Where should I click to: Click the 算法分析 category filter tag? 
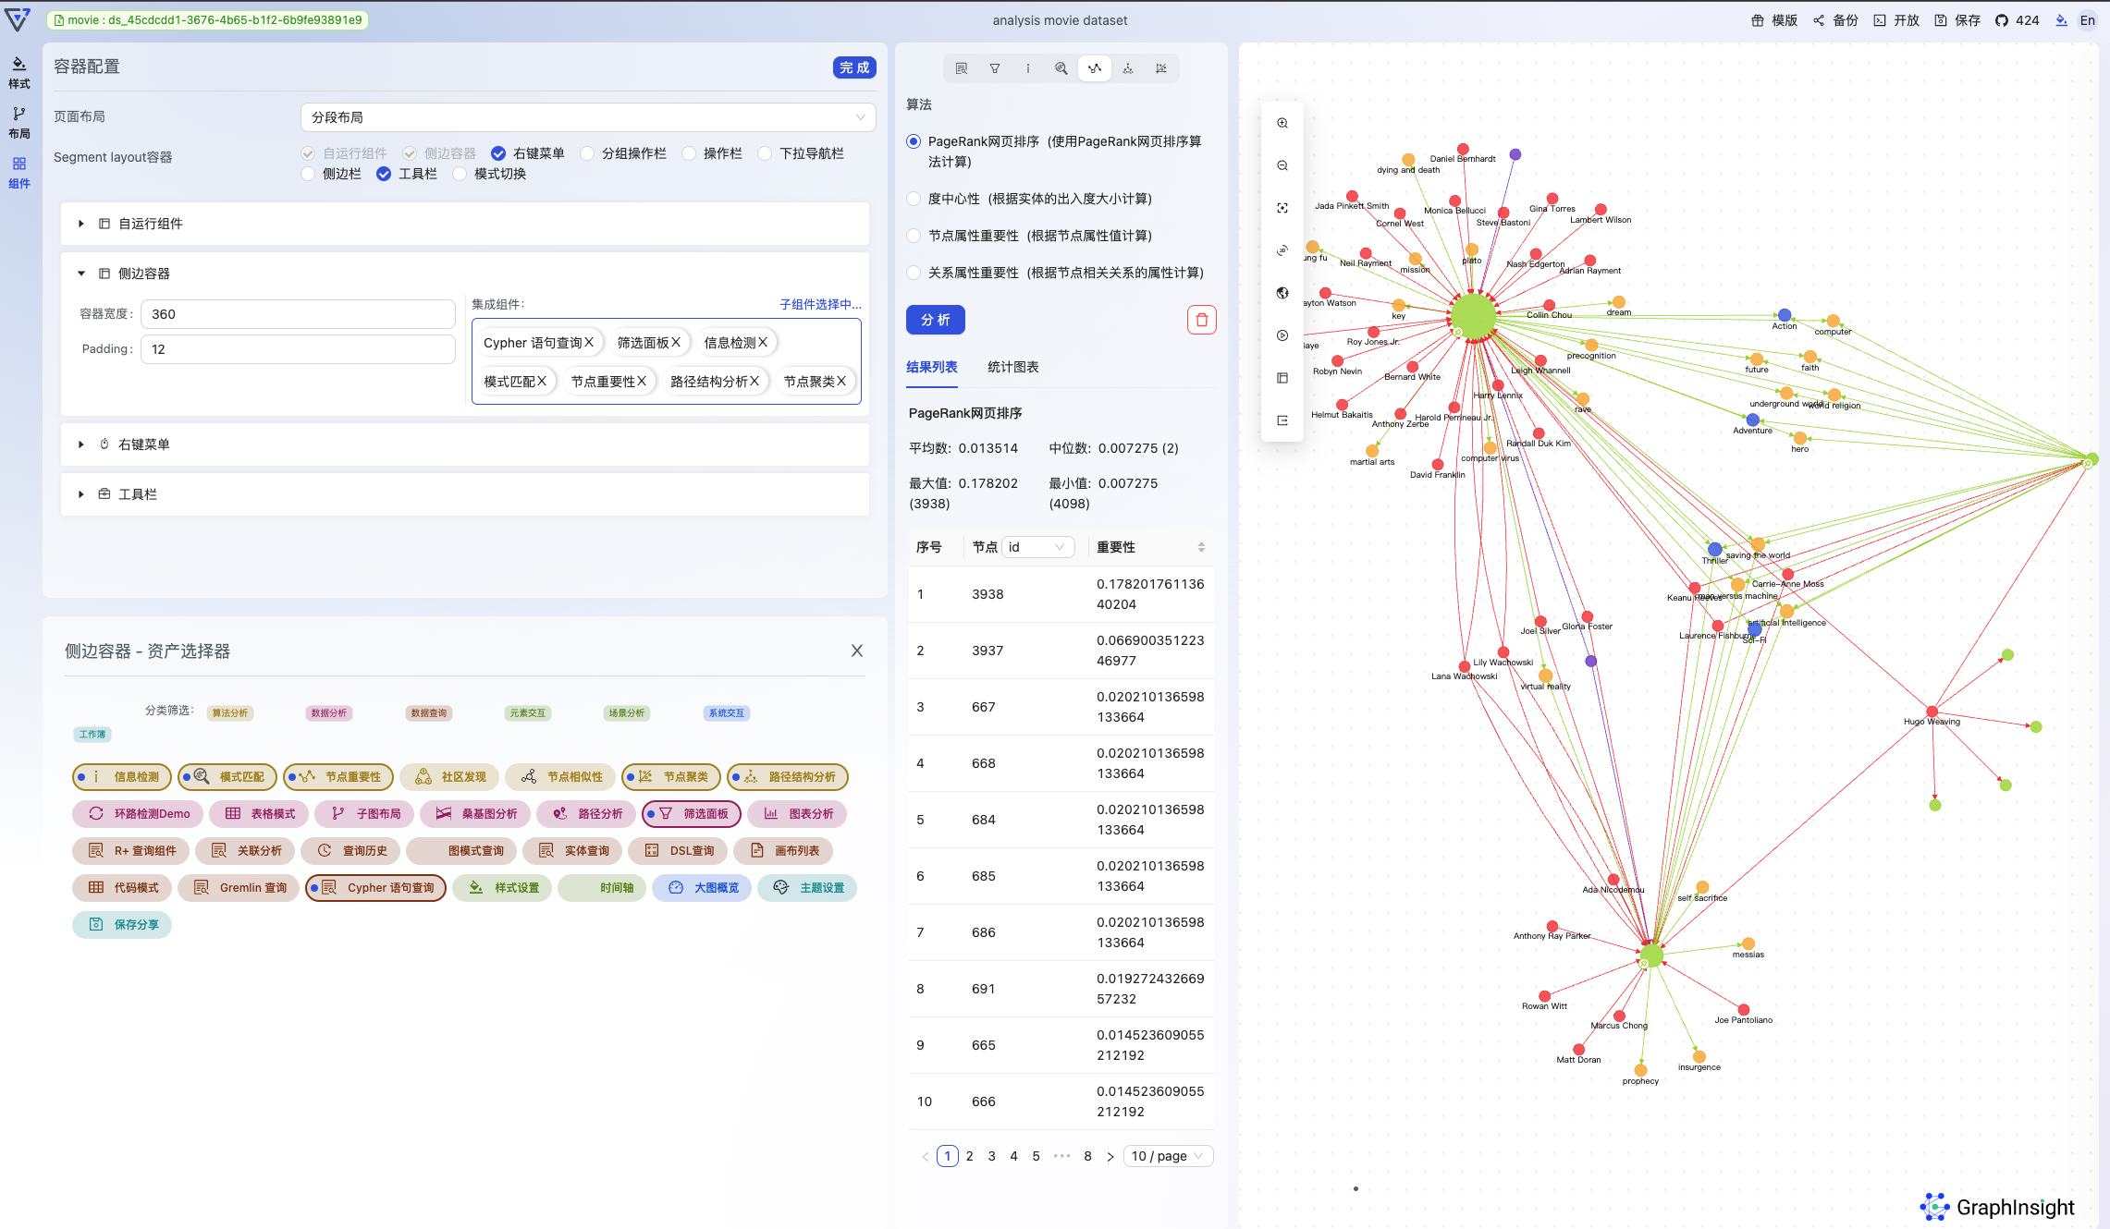click(229, 712)
